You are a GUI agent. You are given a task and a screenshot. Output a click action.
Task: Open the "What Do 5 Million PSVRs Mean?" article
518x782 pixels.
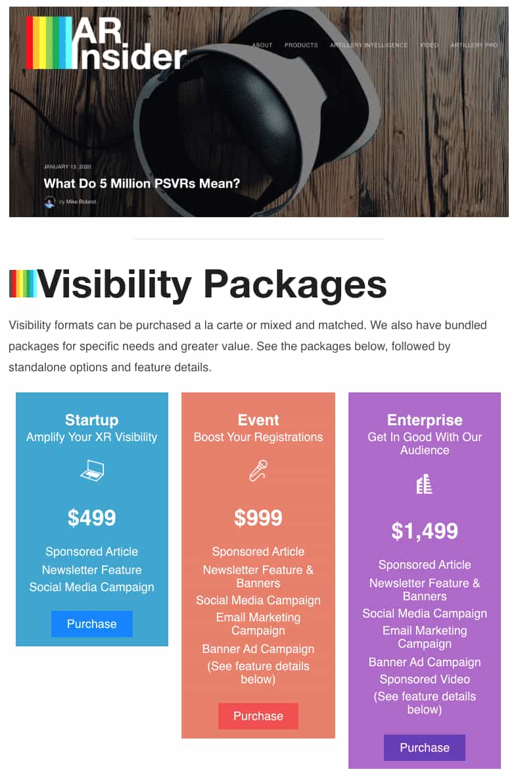pos(142,183)
